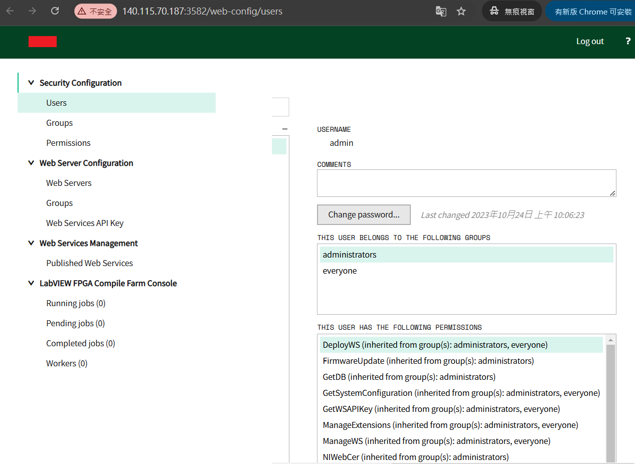635x464 pixels.
Task: Reload the current browser page
Action: (55, 11)
